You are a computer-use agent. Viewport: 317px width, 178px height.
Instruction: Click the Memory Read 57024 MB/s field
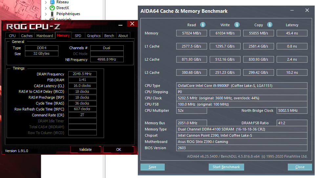pos(191,33)
